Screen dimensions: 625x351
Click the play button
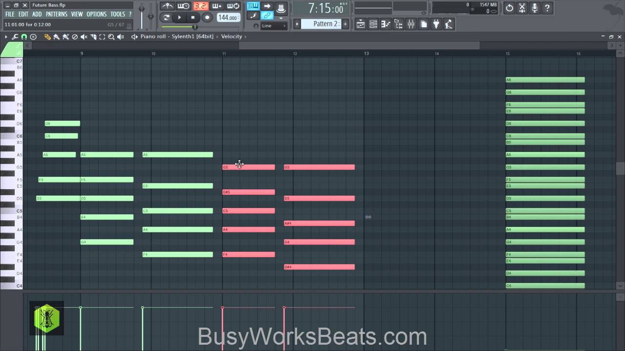click(179, 18)
